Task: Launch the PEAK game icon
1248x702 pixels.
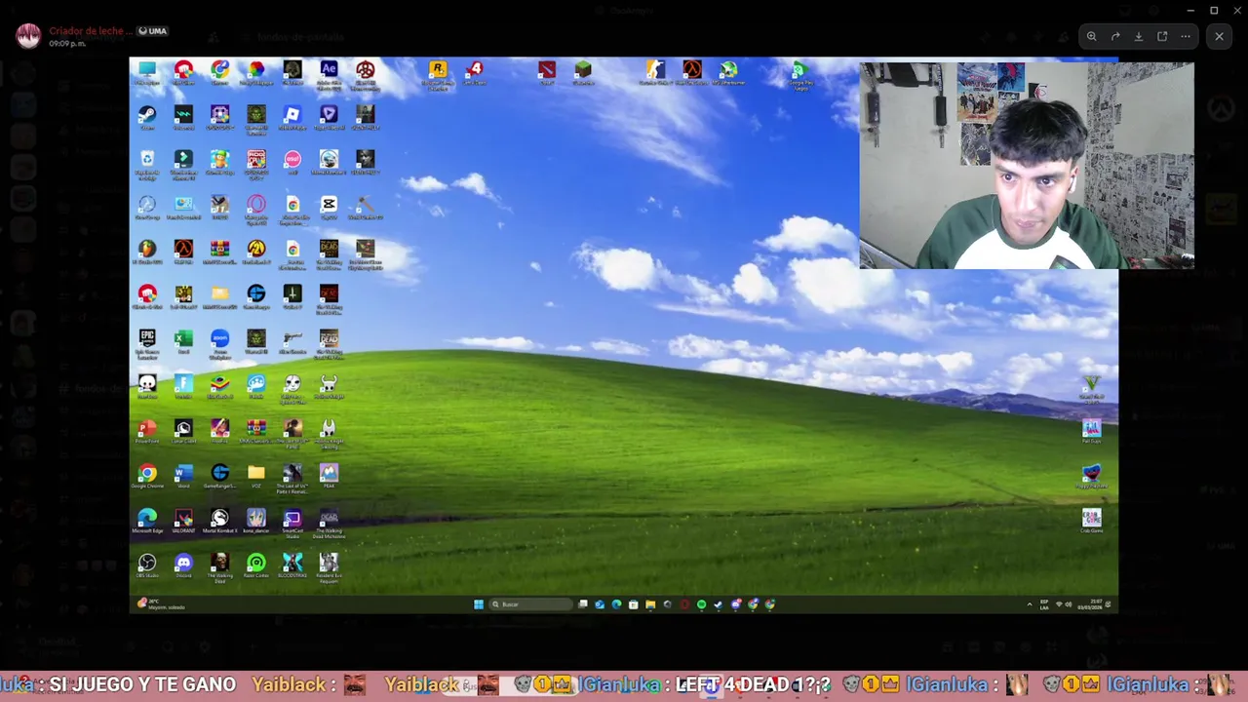Action: pyautogui.click(x=329, y=474)
